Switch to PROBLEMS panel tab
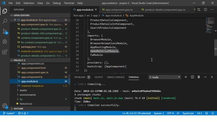Image resolution: width=217 pixels, height=122 pixels. pos(82,77)
